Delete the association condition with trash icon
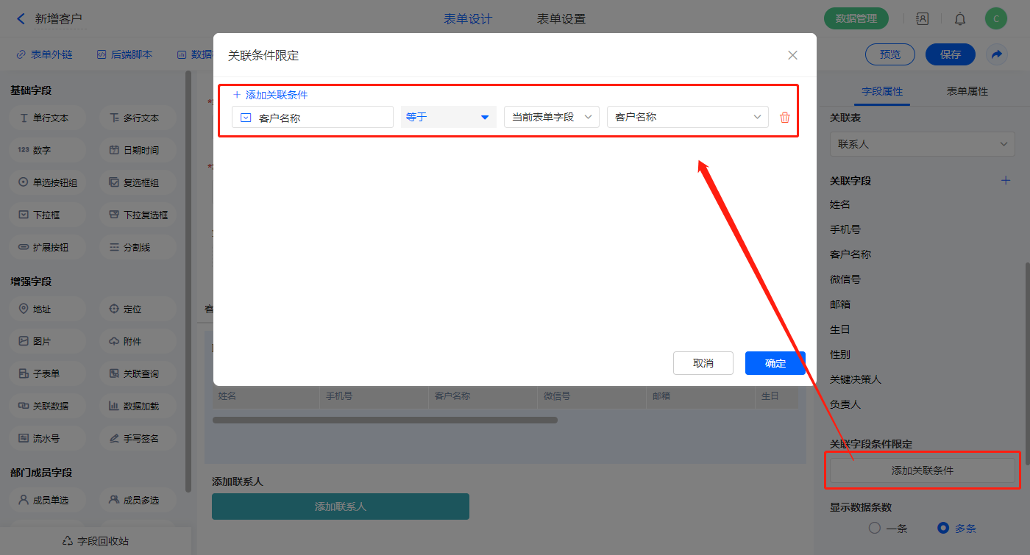Image resolution: width=1030 pixels, height=555 pixels. 784,118
